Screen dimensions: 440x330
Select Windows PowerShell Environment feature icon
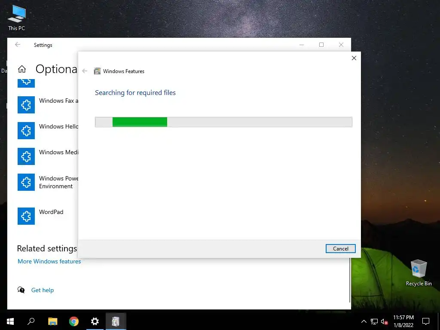point(26,182)
